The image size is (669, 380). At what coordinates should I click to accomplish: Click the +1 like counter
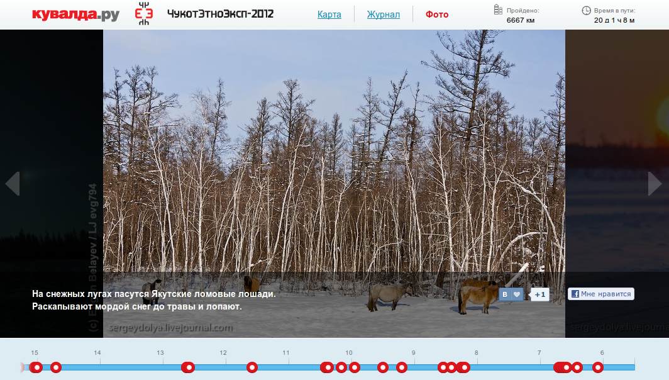(539, 294)
